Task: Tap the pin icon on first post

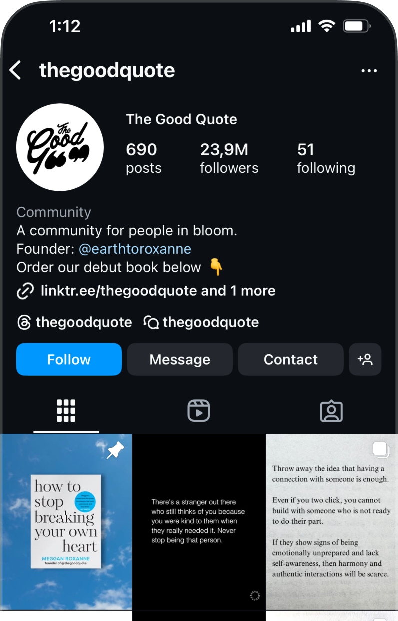Action: point(116,451)
